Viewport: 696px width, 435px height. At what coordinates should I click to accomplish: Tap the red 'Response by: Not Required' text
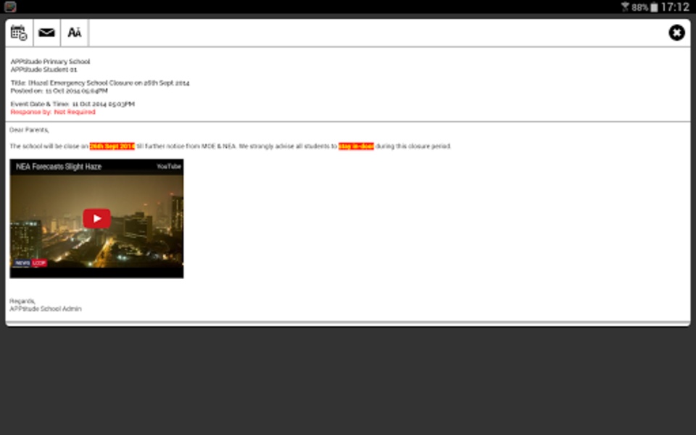tap(53, 112)
